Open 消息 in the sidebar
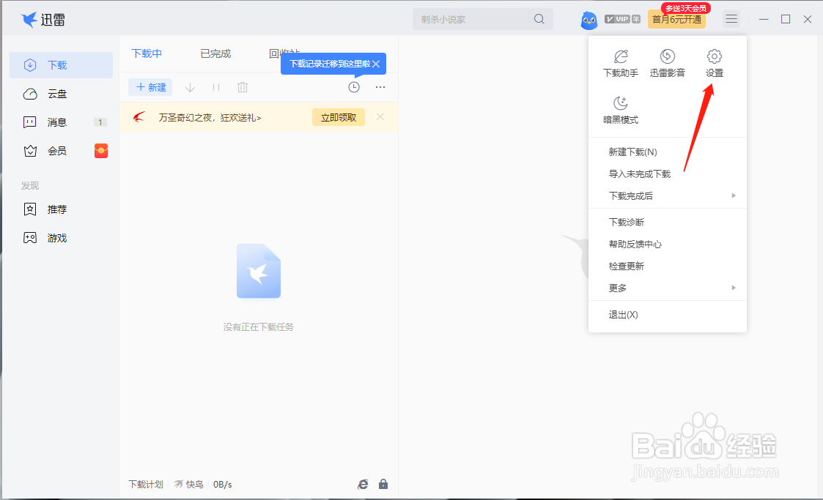Screen dimensions: 823x500 (62, 123)
